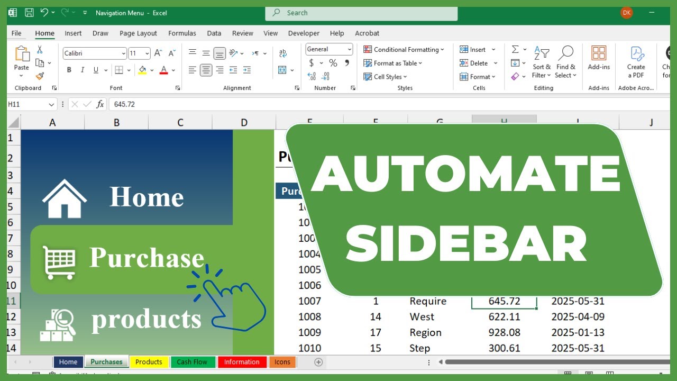Apply the red font color
Image resolution: width=677 pixels, height=381 pixels.
click(163, 70)
